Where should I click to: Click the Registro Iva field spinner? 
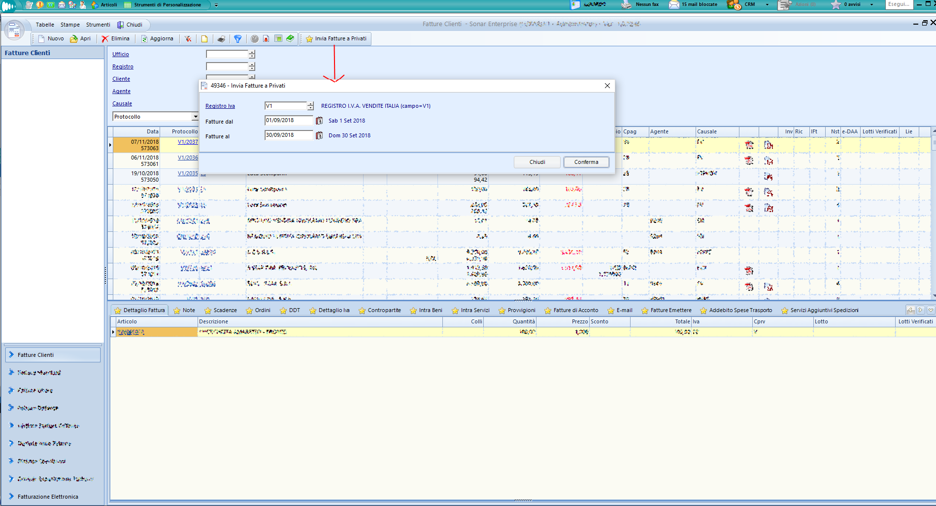click(x=310, y=106)
